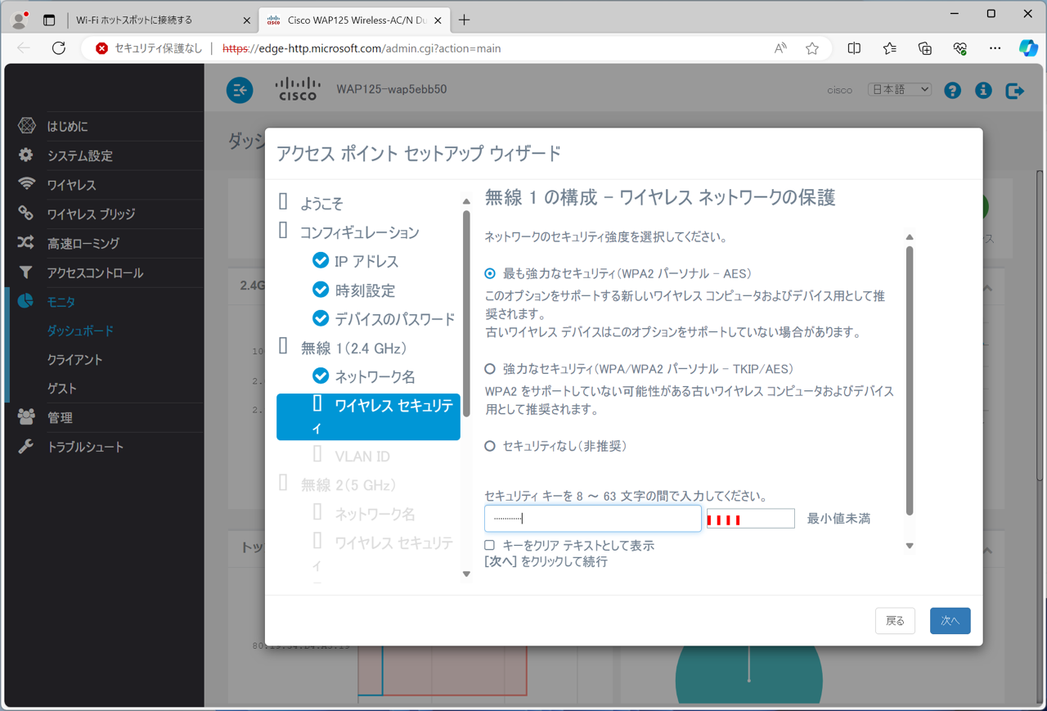Close the Cisco WAP125 tab

coord(438,20)
